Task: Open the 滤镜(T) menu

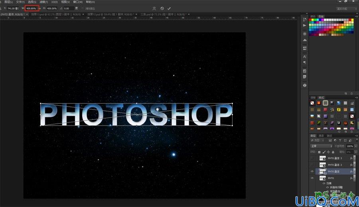Action: click(44, 2)
